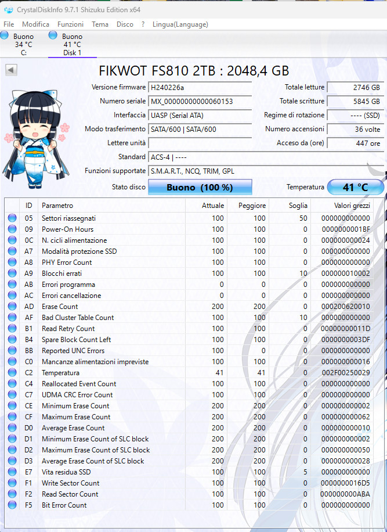This screenshot has height=532, width=387.
Task: Click the Totale scritture value 5845 GB
Action: pos(355,101)
